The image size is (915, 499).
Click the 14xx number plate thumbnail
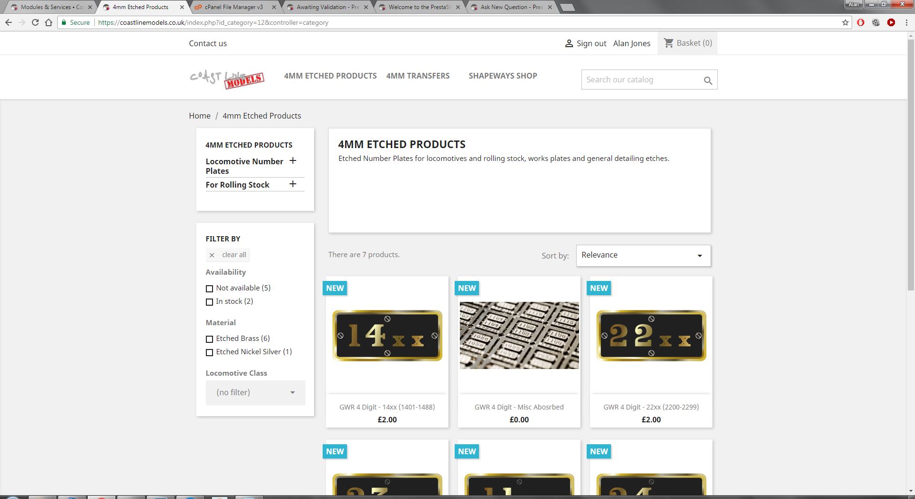pyautogui.click(x=387, y=335)
